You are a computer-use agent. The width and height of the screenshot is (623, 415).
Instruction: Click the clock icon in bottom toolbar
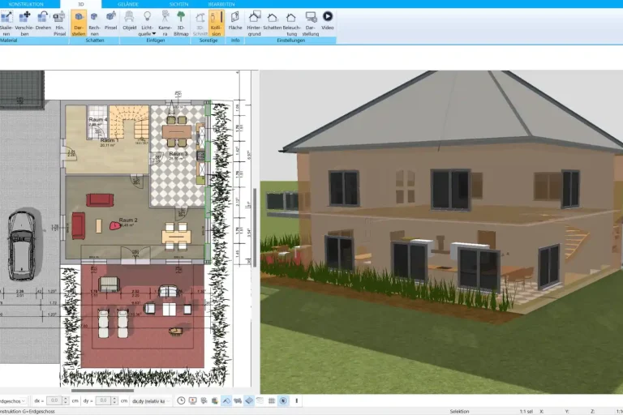point(181,400)
